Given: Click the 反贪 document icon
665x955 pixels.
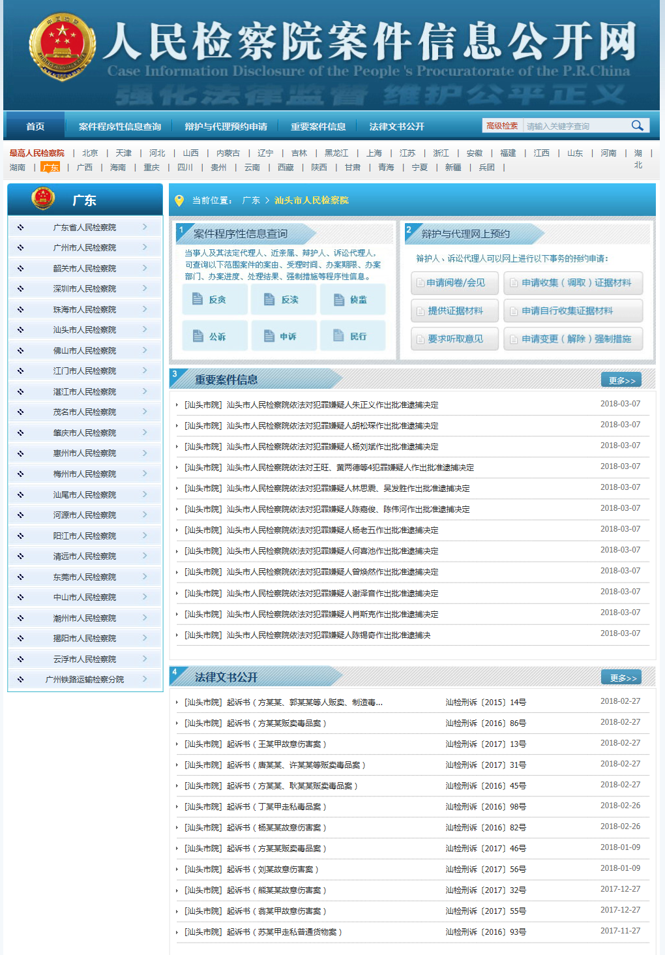Looking at the screenshot, I should (198, 299).
